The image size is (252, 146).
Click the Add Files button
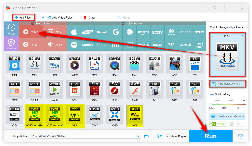[23, 17]
